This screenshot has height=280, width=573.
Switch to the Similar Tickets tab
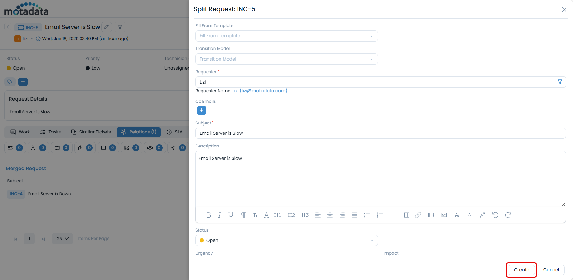pos(91,132)
